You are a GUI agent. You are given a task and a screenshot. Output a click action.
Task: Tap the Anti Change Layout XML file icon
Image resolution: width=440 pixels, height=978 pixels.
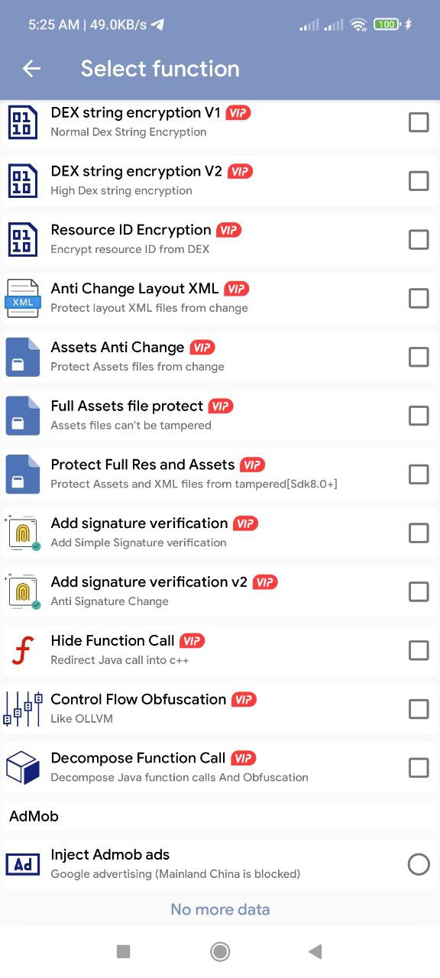click(x=22, y=298)
